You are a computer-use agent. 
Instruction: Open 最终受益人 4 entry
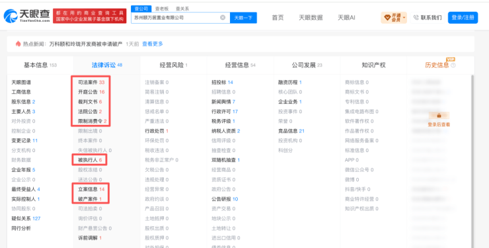pyautogui.click(x=26, y=189)
